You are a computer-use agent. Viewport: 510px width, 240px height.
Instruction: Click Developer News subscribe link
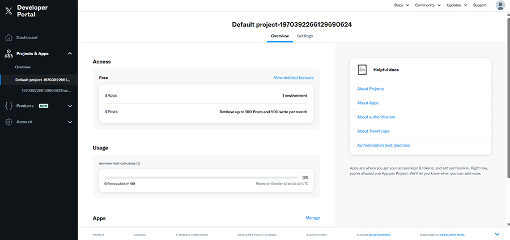pos(452,234)
